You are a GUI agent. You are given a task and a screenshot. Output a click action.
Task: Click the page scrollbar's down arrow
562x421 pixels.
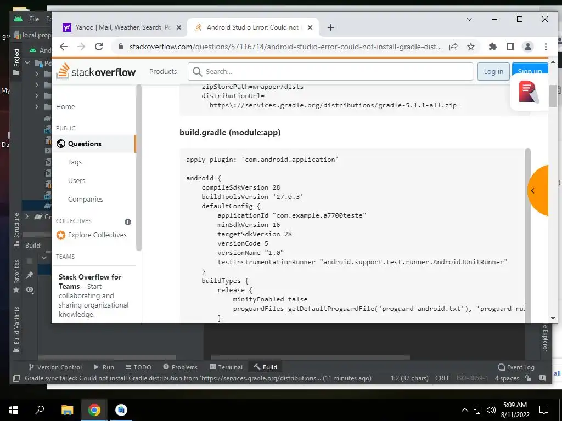tap(553, 318)
